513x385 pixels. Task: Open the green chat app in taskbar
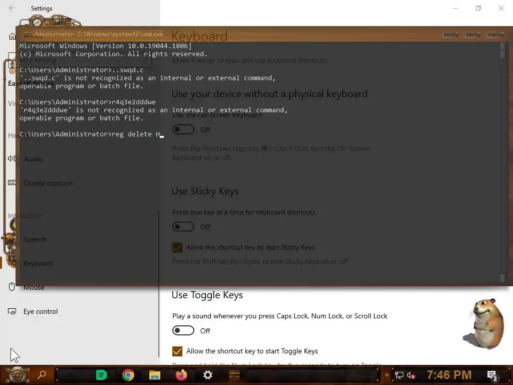coord(101,375)
